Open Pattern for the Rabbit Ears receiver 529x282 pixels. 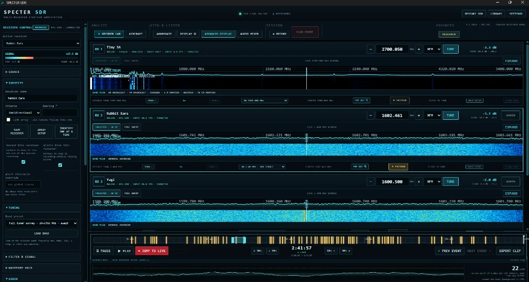pyautogui.click(x=398, y=167)
